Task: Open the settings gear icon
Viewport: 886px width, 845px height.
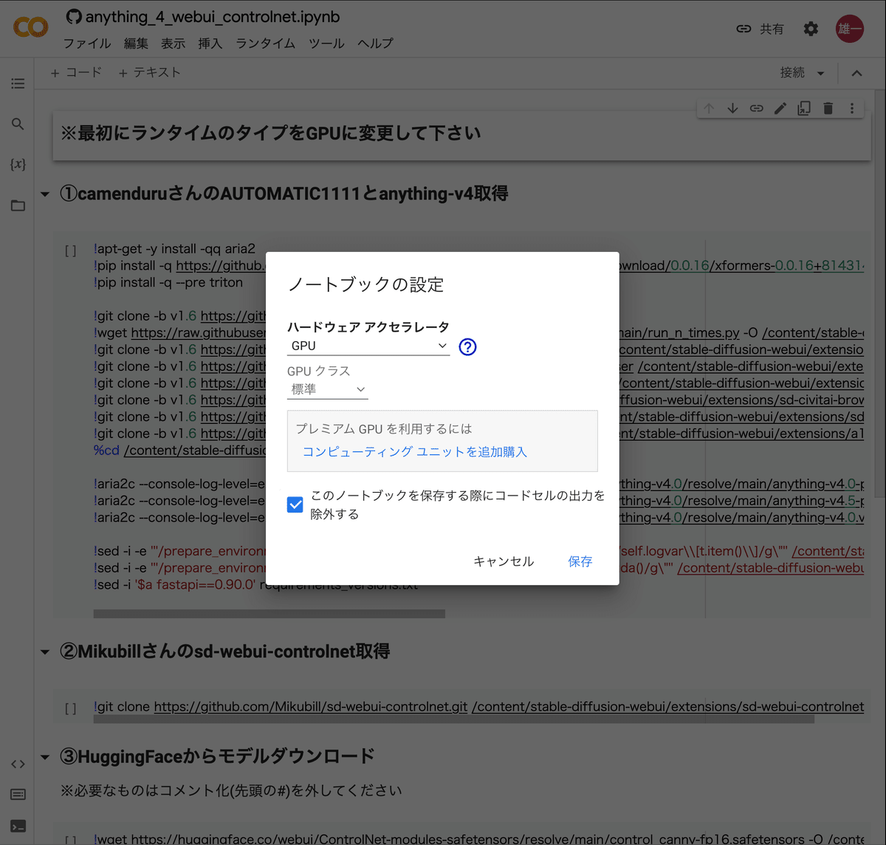Action: 811,29
